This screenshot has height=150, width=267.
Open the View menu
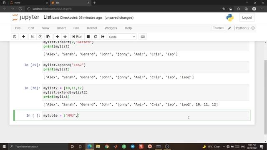click(x=45, y=28)
